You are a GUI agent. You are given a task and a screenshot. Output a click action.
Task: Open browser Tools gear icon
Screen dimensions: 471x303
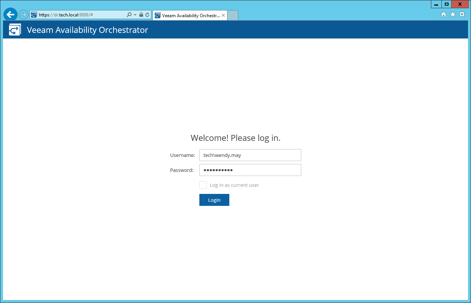[462, 15]
